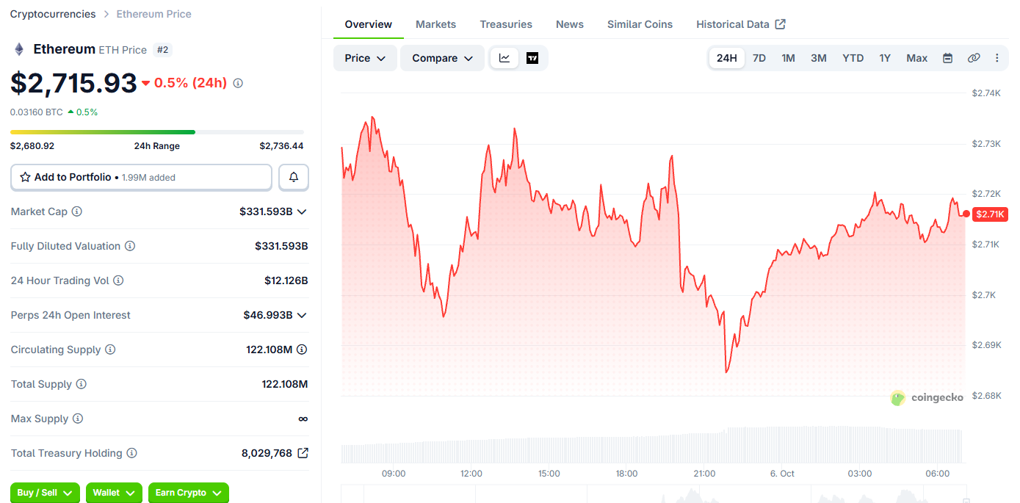Show 24 Hour Trading Vol info icon
This screenshot has width=1020, height=503.
(x=118, y=281)
